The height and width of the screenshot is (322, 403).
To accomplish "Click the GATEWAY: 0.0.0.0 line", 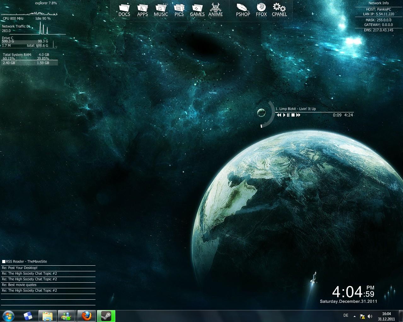I will 378,25.
